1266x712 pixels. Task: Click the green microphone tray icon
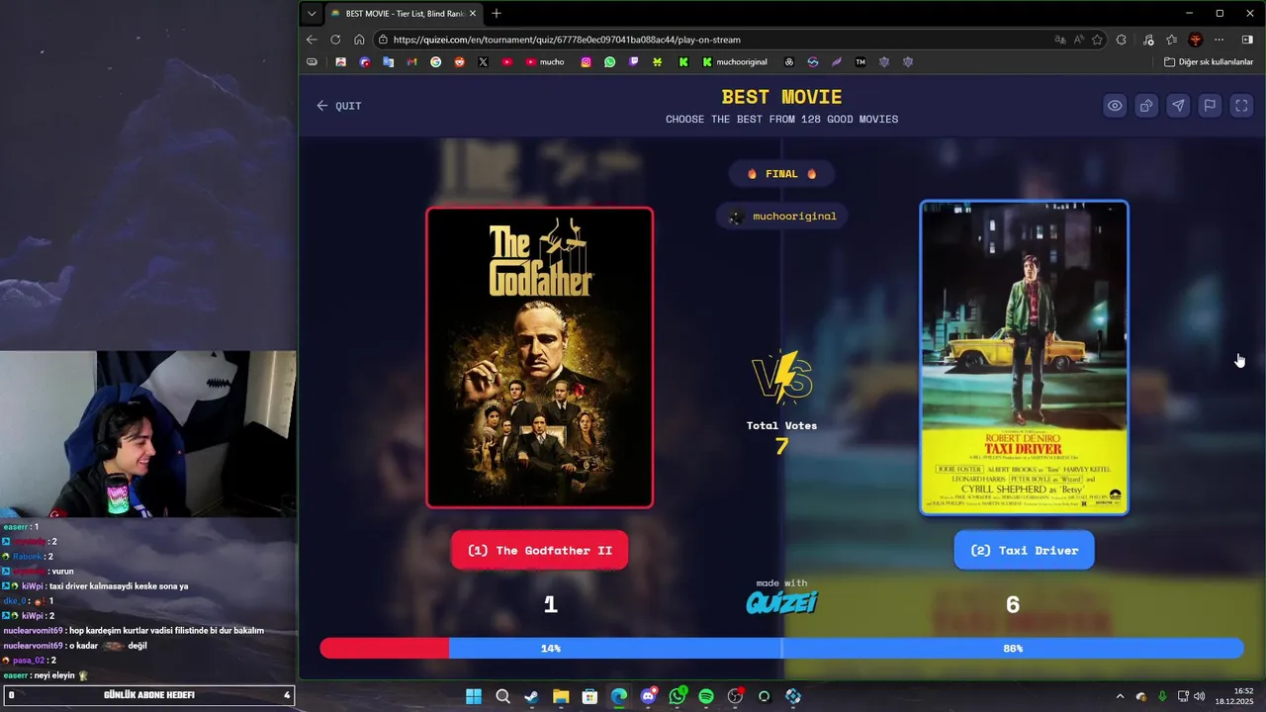click(1162, 696)
